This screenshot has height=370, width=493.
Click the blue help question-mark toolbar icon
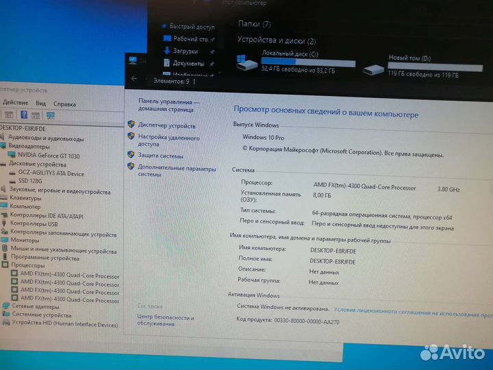24,115
